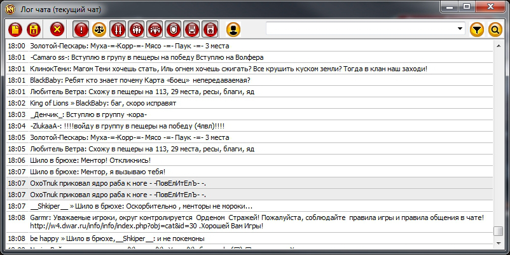Viewport: 510px width, 255px height.
Task: Apply filter with the funnel icon
Action: coord(476,29)
